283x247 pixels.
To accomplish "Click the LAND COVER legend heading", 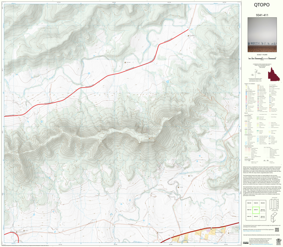I will tap(248, 129).
